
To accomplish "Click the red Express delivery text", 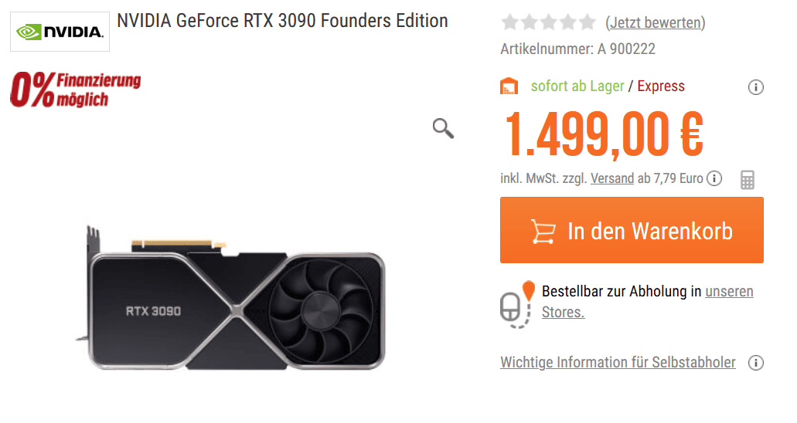I will (x=661, y=86).
